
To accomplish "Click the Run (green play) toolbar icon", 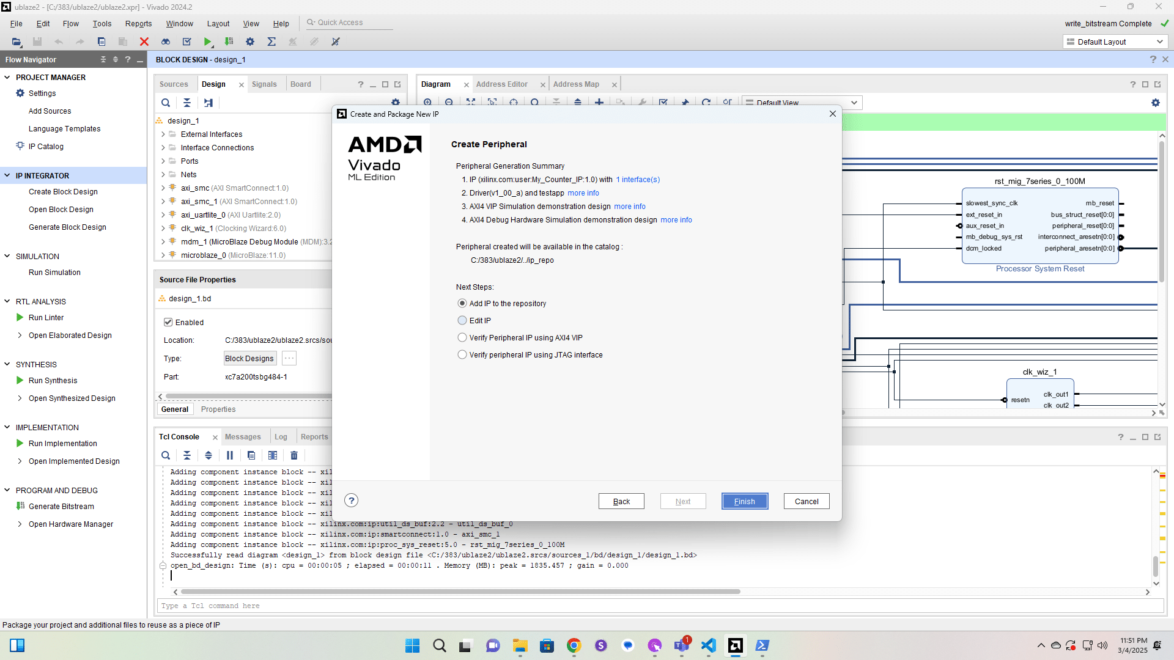I will pos(208,42).
